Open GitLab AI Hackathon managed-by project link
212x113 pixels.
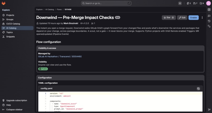60,56
